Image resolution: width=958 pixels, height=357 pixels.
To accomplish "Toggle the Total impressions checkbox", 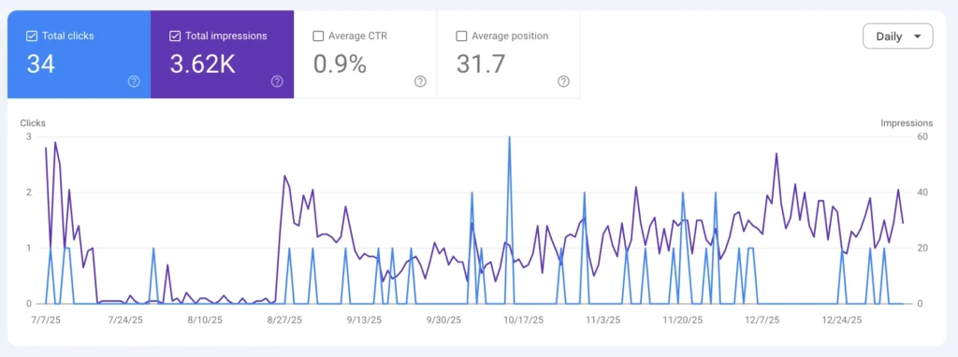I will click(175, 36).
